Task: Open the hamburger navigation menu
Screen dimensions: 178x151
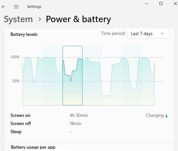Action: [16, 7]
